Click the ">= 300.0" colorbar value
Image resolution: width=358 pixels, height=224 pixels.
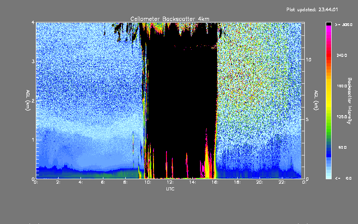point(344,25)
